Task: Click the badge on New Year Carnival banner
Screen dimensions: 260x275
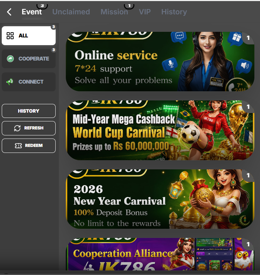Action: point(248,175)
